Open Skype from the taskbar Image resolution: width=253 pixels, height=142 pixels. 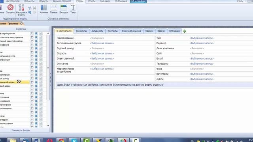pos(74,140)
